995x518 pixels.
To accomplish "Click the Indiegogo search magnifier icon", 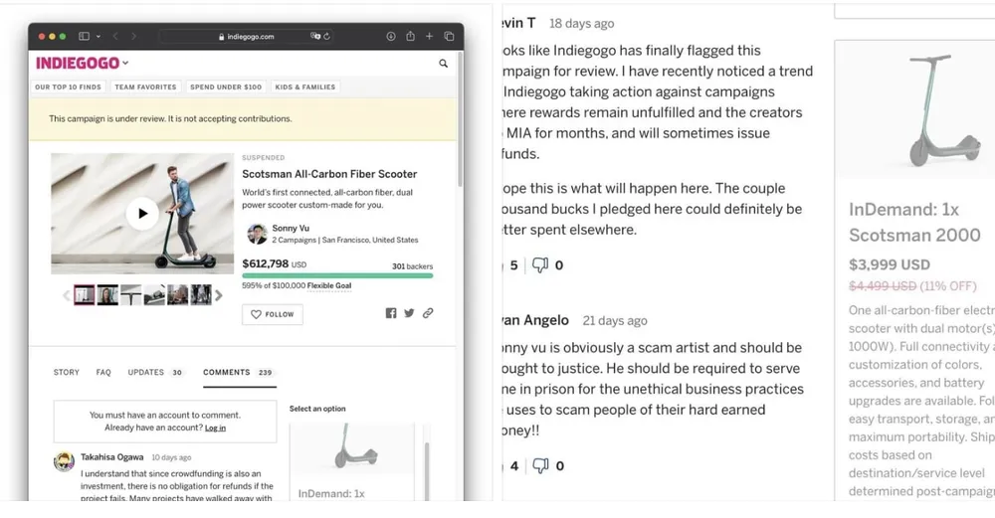I will coord(443,64).
